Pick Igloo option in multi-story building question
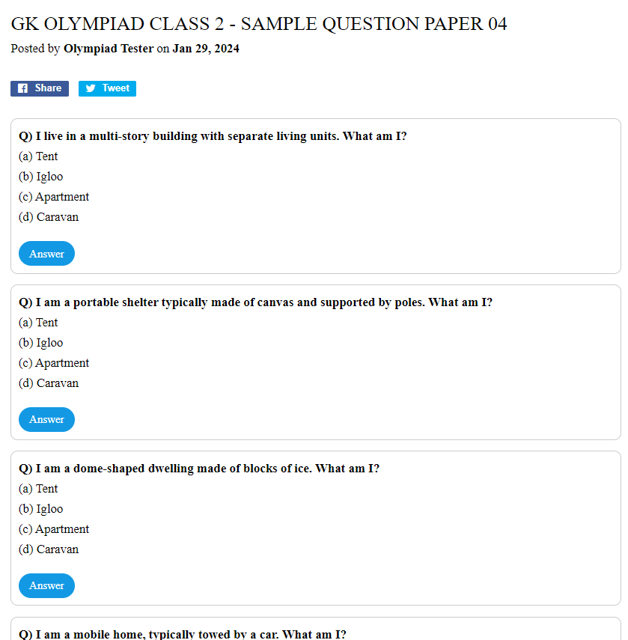Viewport: 628px width, 640px height. pyautogui.click(x=41, y=177)
